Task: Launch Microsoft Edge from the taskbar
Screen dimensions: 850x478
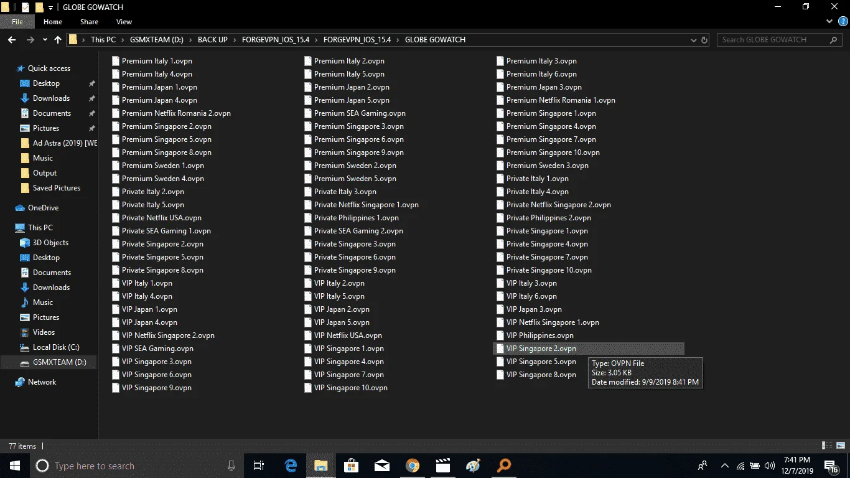Action: pos(291,466)
